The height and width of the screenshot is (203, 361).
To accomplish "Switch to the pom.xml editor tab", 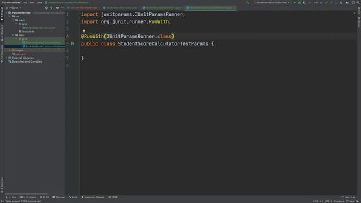I will pos(83,8).
